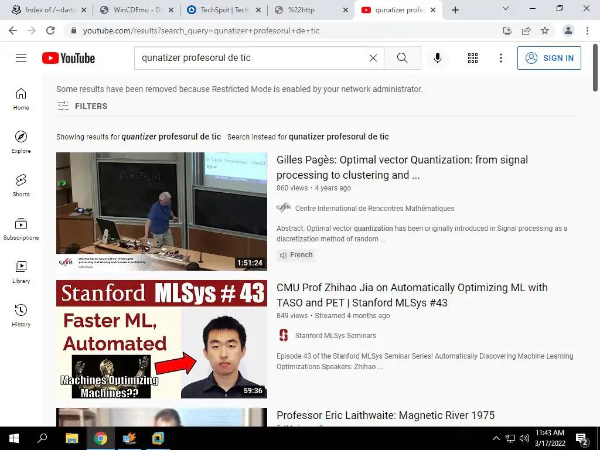The height and width of the screenshot is (450, 600).
Task: Close the TechSpot tab
Action: [x=258, y=10]
